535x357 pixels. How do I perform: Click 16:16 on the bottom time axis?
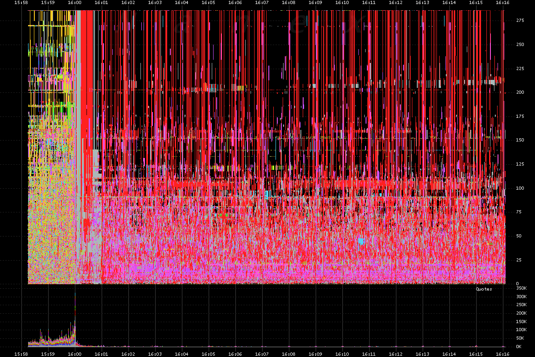point(502,354)
